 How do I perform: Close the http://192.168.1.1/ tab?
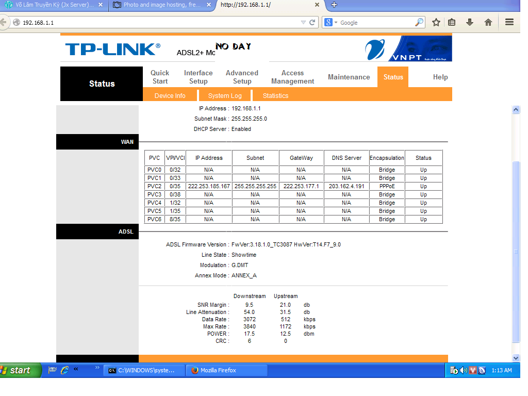point(317,5)
